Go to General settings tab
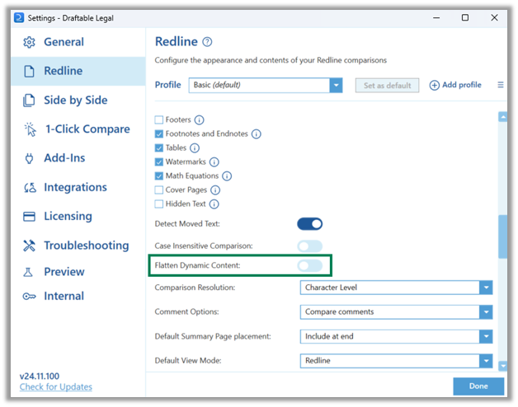This screenshot has height=407, width=518. pos(78,42)
